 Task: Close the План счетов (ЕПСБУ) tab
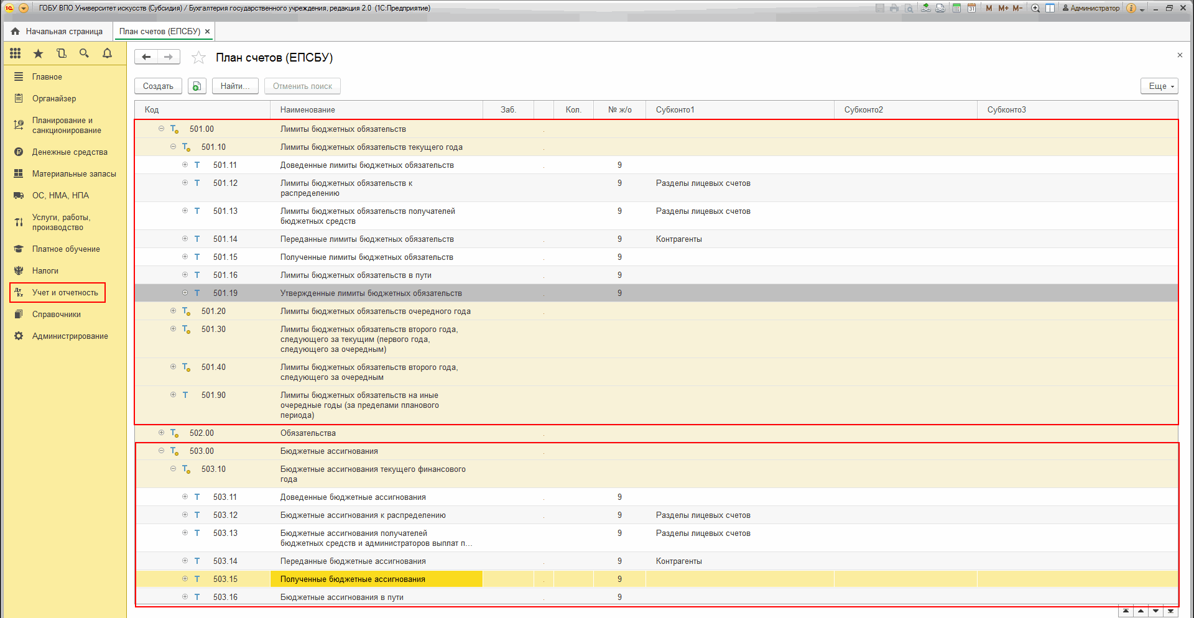coord(208,31)
